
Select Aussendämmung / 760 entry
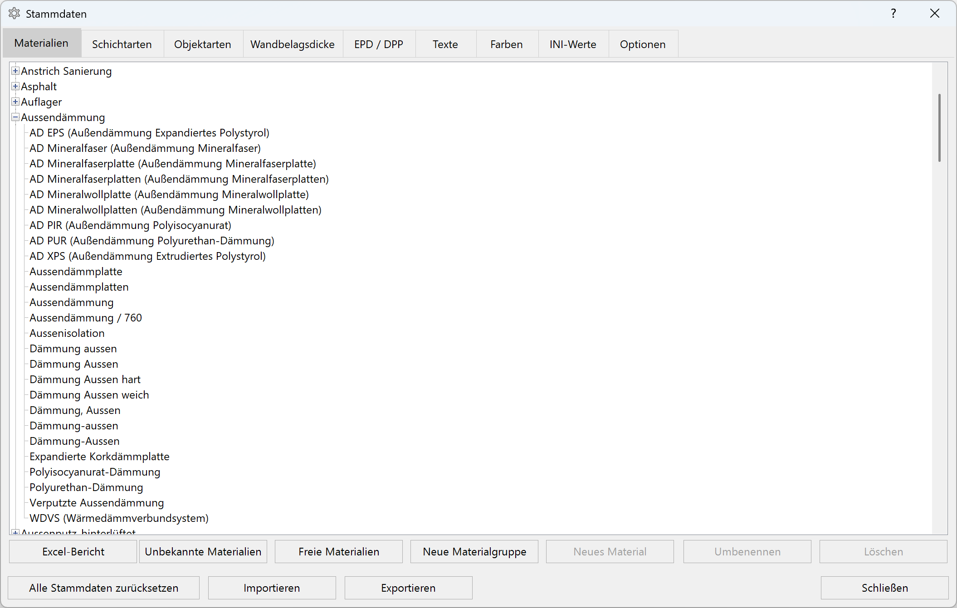[86, 318]
